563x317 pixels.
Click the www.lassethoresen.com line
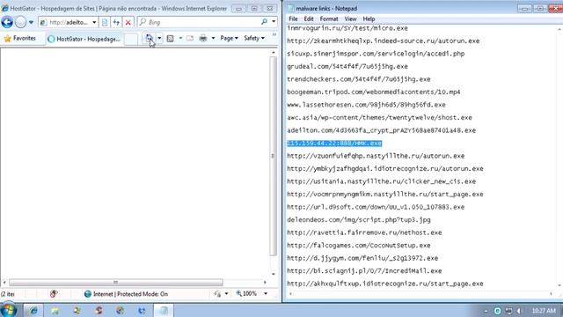366,105
